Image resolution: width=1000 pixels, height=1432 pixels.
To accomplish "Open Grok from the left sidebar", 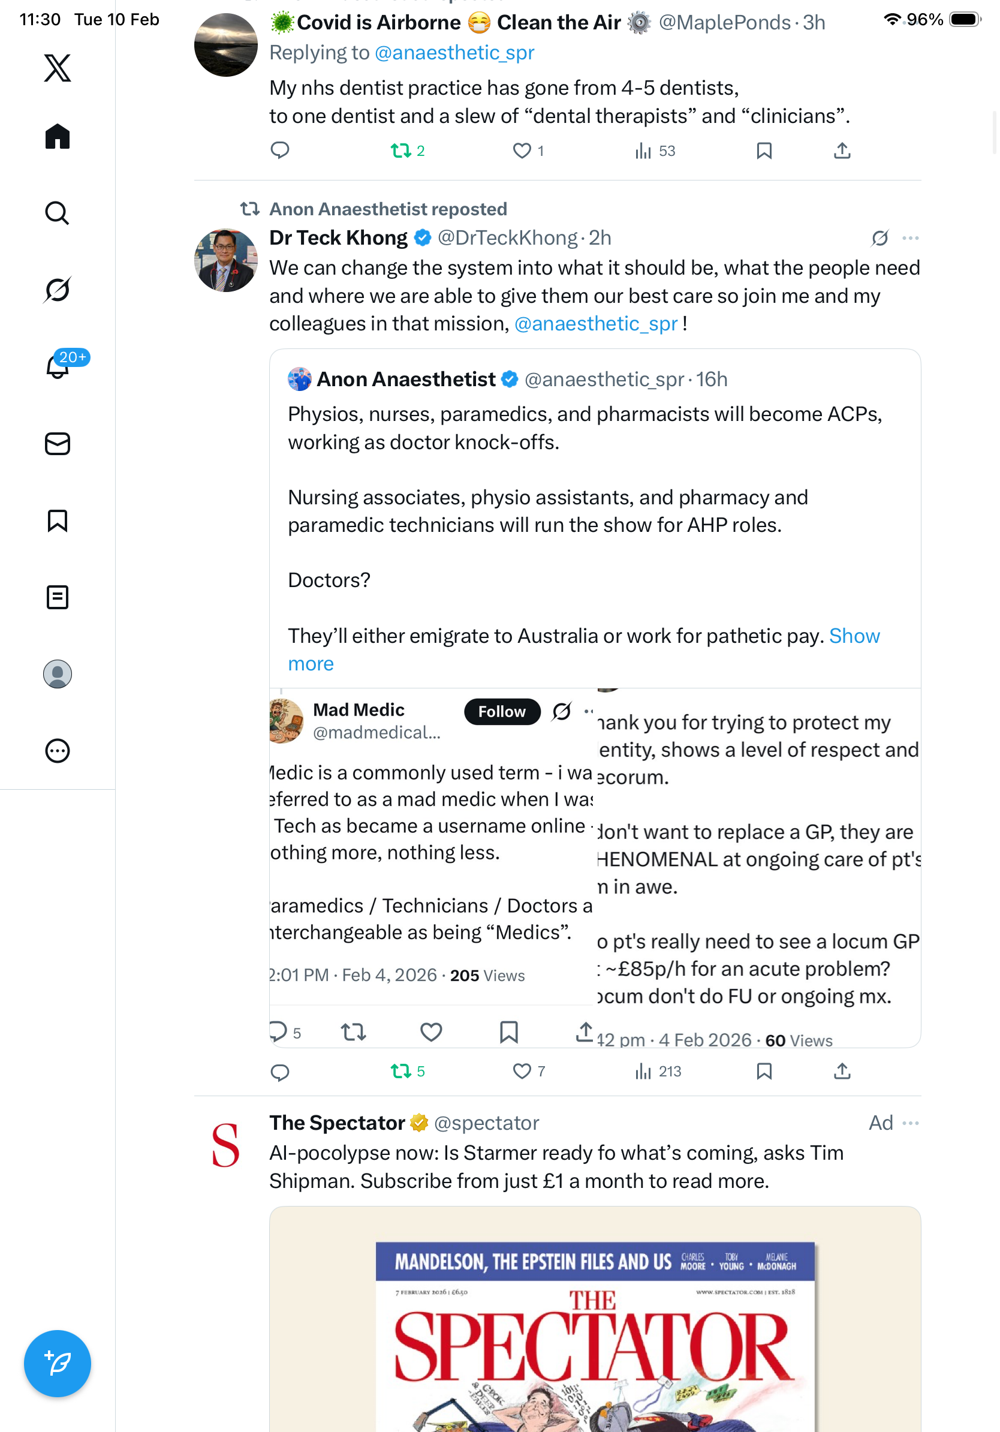I will click(58, 290).
